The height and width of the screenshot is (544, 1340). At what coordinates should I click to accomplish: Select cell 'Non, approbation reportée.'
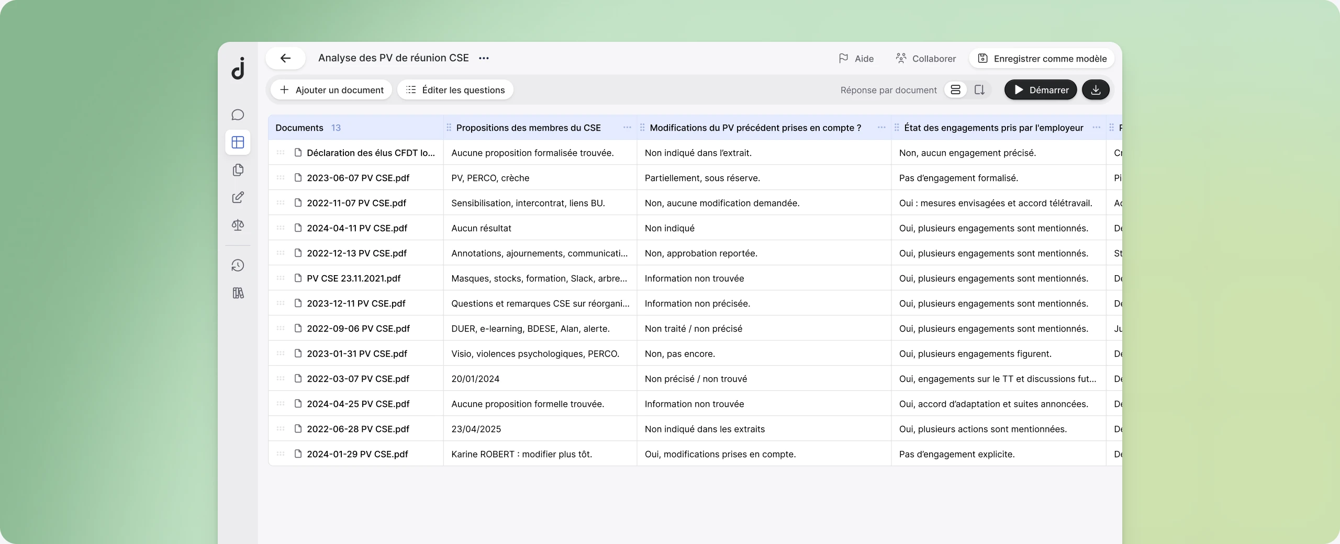(764, 253)
